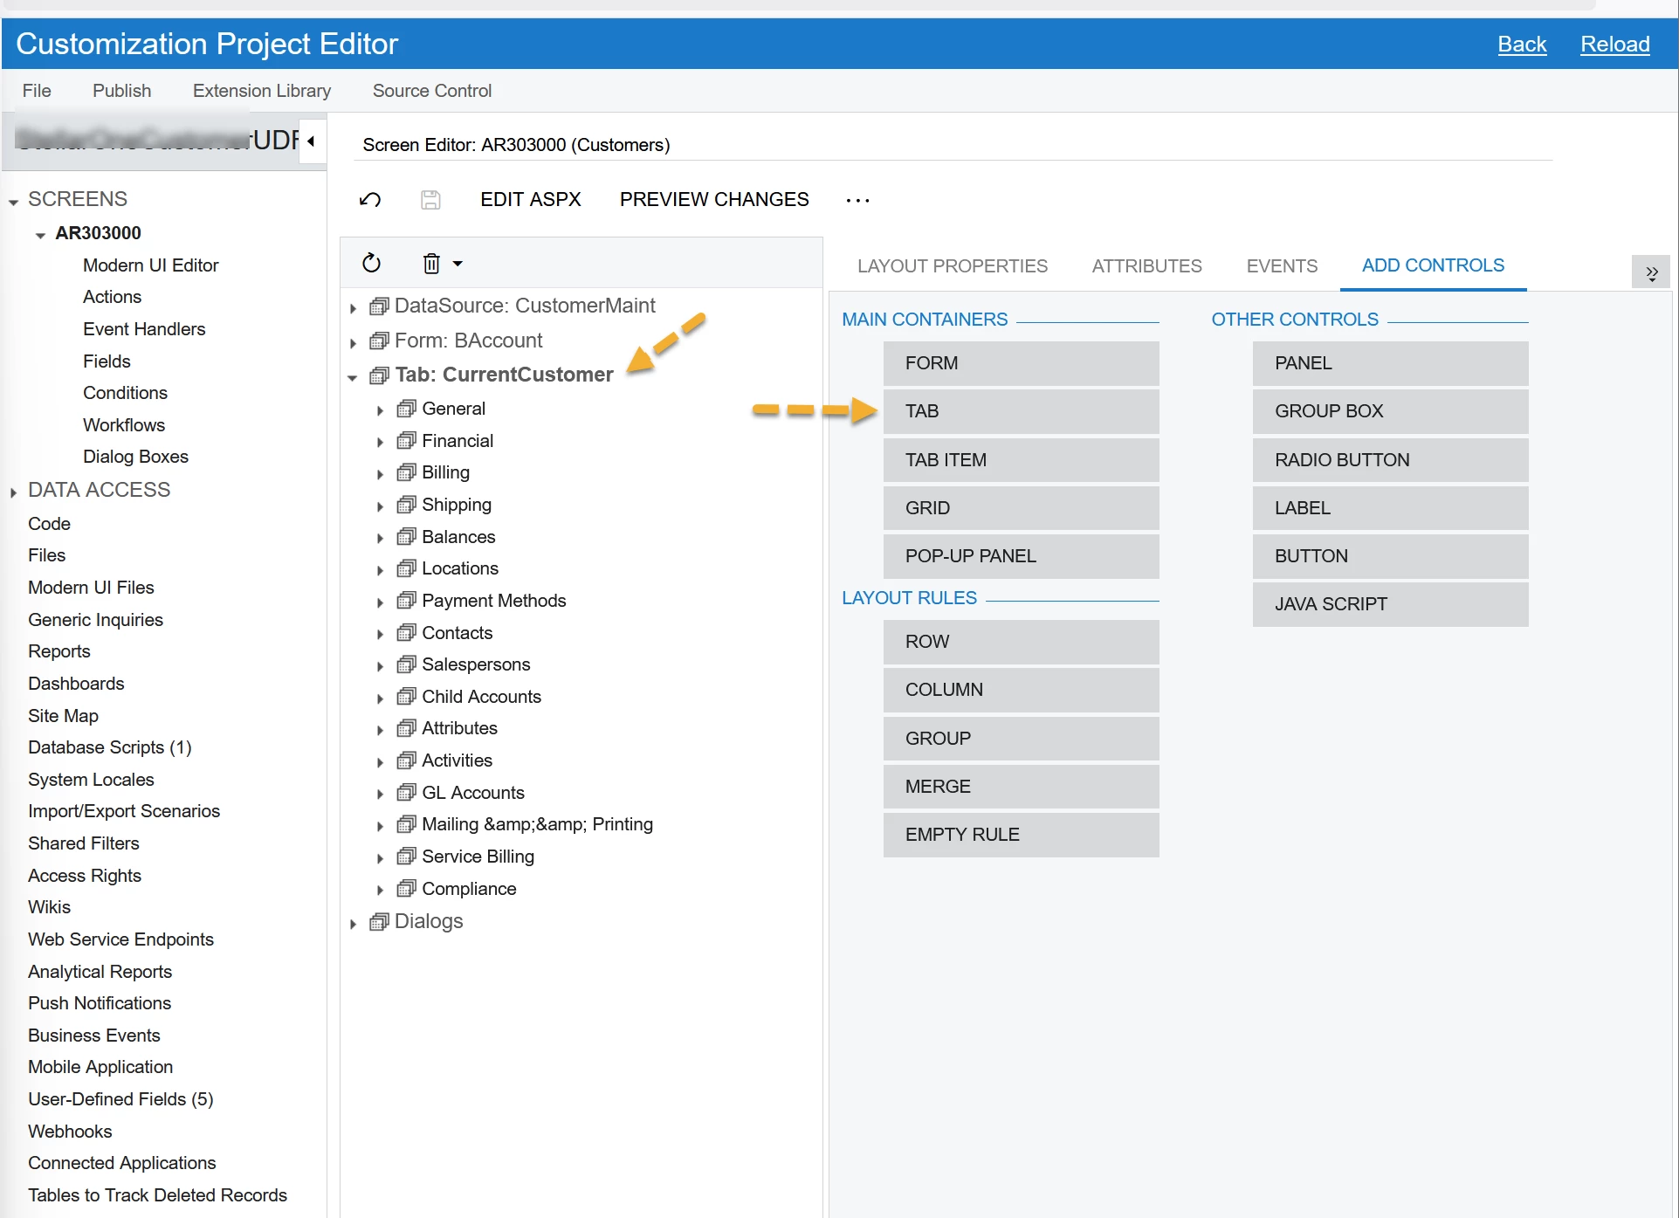
Task: Click the trash delete icon
Action: [431, 263]
